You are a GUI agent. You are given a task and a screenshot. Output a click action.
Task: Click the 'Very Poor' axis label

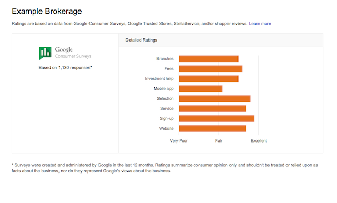(x=179, y=141)
